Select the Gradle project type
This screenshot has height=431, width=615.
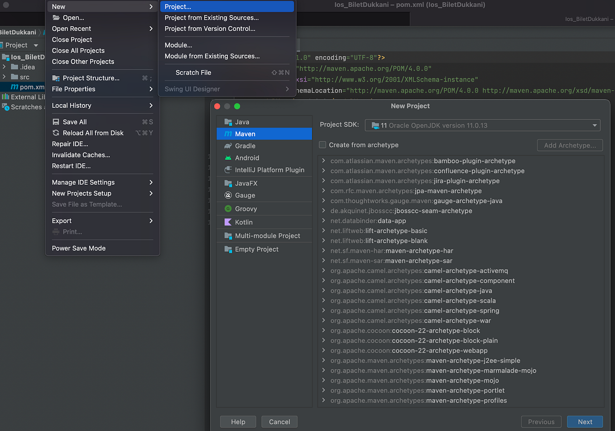click(245, 146)
